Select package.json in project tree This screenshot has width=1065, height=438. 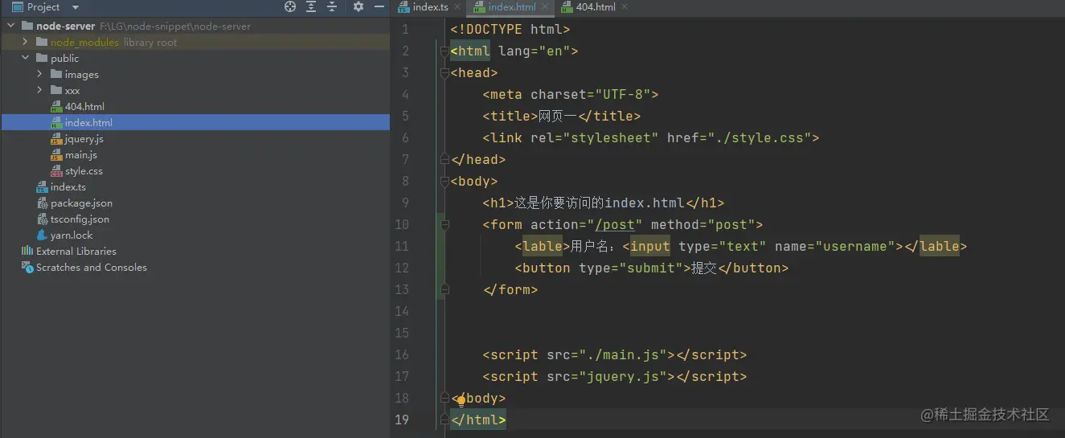point(81,203)
